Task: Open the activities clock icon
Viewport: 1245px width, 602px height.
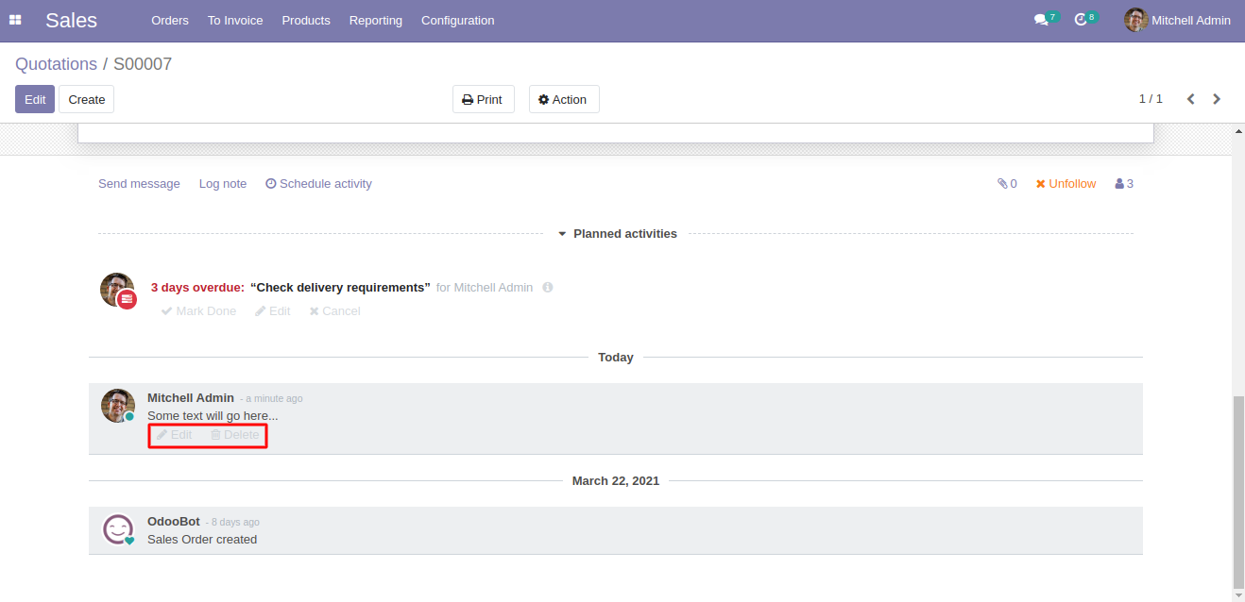Action: [x=1082, y=20]
